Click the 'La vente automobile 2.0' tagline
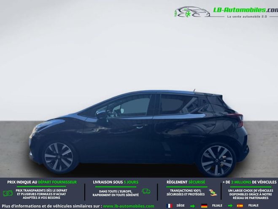Viewport: 278px width, 209px height. pos(247,16)
